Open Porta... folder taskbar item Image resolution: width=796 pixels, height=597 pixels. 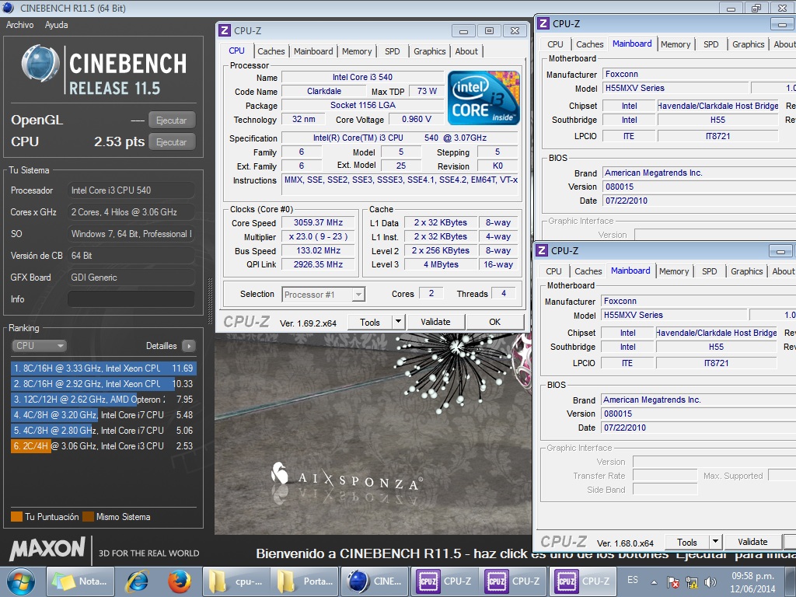click(x=305, y=581)
